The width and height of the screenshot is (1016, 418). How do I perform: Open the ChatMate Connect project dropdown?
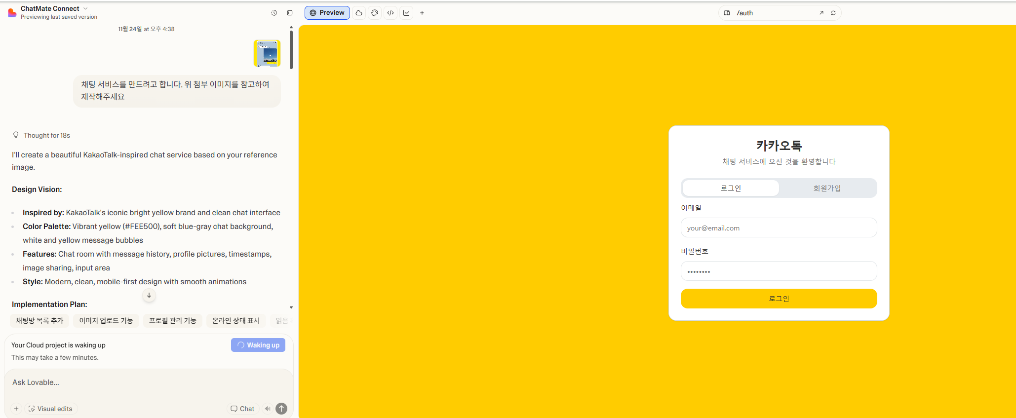pyautogui.click(x=54, y=8)
